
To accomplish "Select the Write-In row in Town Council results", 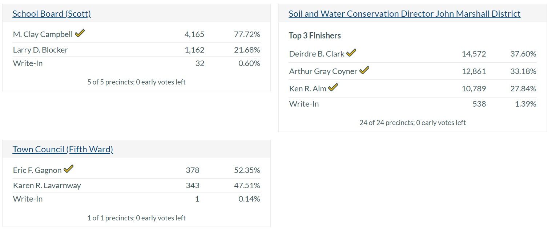I will tap(28, 199).
